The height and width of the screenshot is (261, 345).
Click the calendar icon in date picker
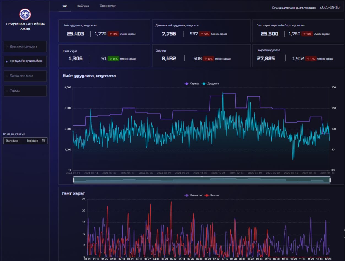point(43,141)
